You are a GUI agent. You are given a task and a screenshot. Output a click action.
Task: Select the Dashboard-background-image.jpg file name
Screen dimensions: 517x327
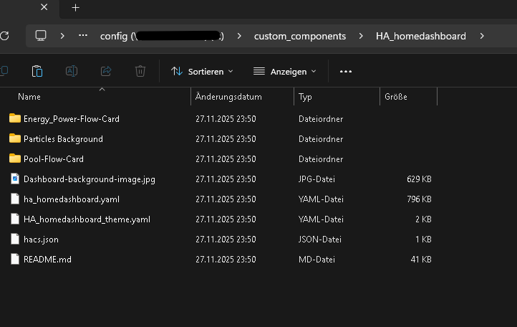(x=90, y=179)
